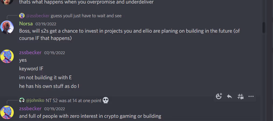The image size is (273, 121).
Task: Click the @johniko mention in reply preview
Action: click(x=35, y=101)
